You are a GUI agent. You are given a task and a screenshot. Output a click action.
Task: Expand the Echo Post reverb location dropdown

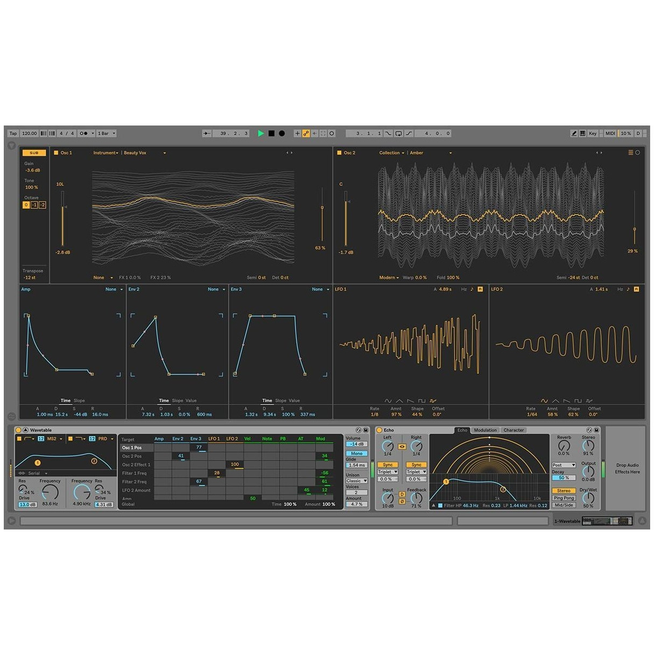pos(563,465)
